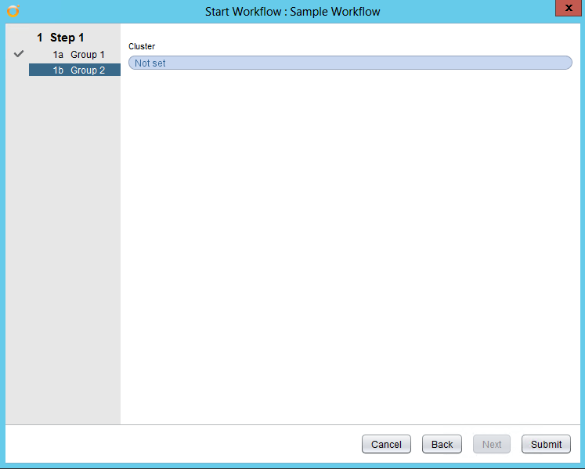The image size is (585, 469).
Task: Click the gray checkmark beside Group 1
Action: coord(20,54)
